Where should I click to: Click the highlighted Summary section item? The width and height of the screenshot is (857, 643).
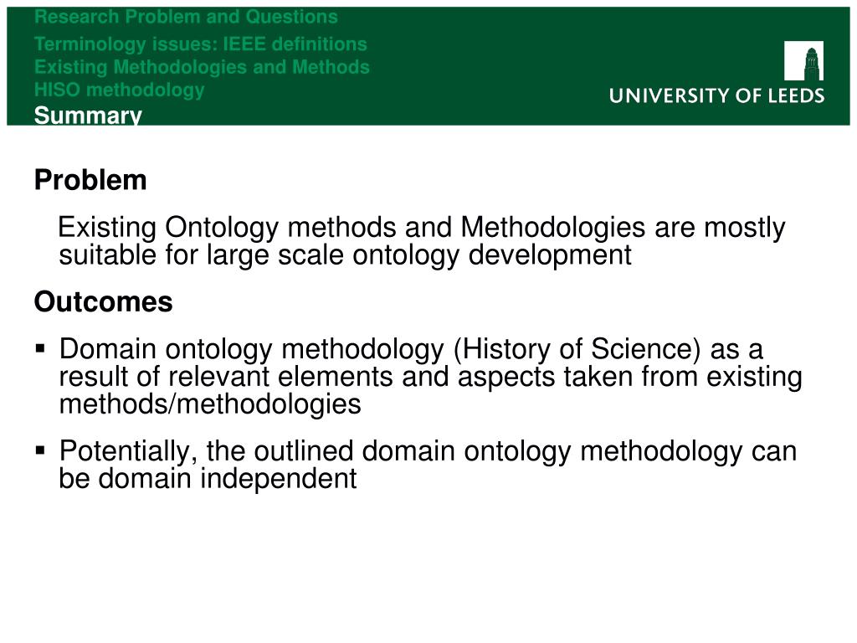tap(88, 115)
